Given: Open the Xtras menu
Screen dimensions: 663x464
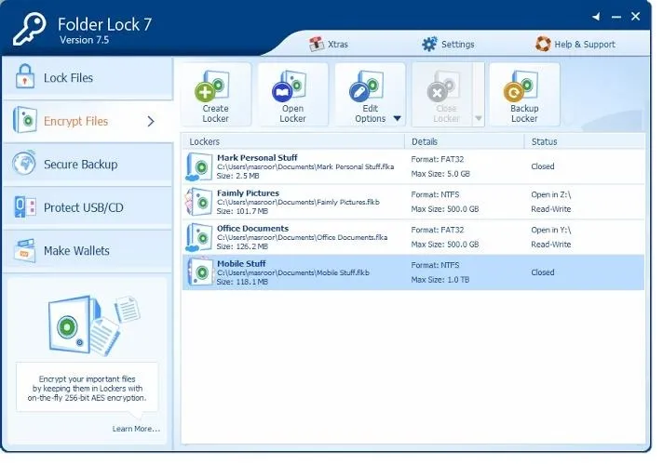Looking at the screenshot, I should pos(329,44).
